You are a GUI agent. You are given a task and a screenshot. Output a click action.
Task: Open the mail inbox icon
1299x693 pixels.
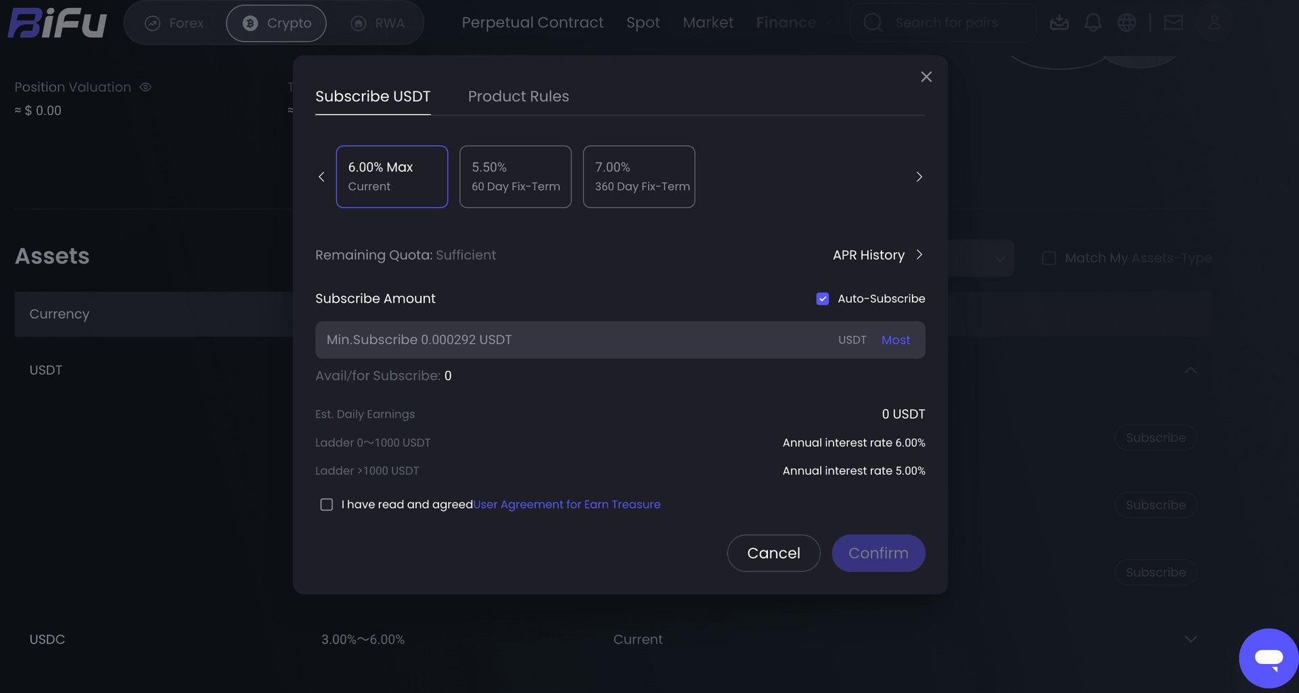tap(1173, 22)
